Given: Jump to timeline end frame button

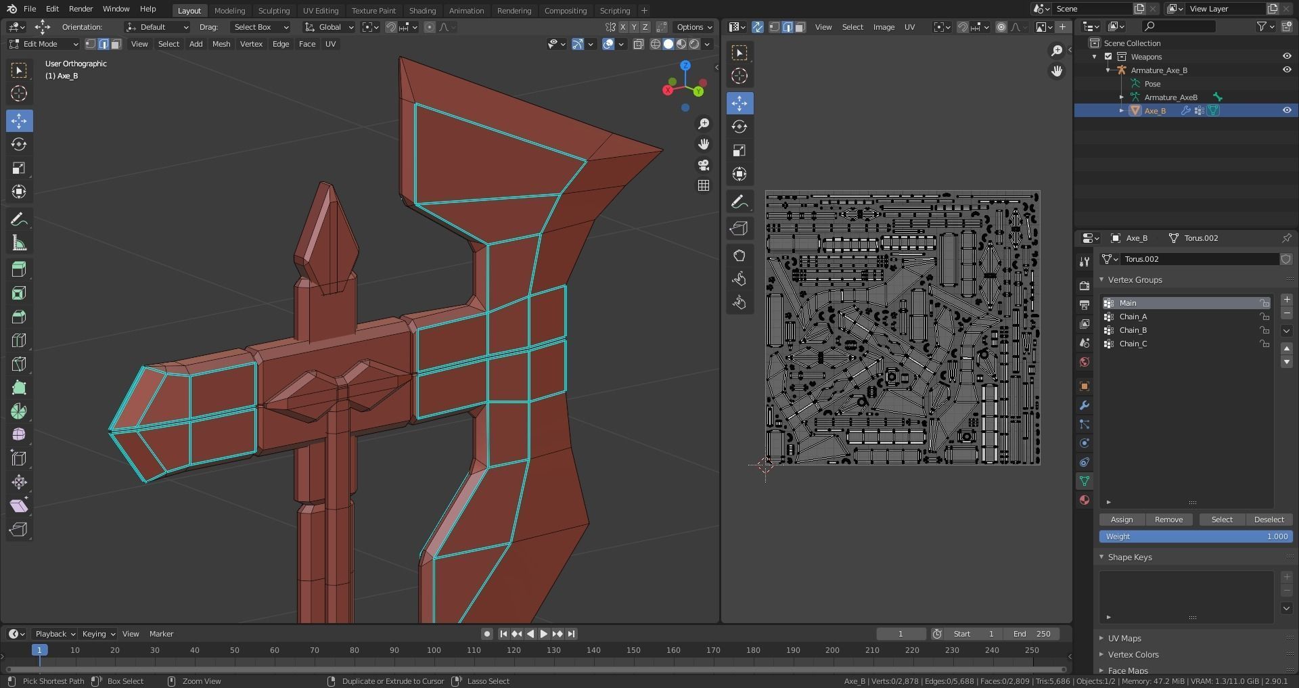Looking at the screenshot, I should (572, 634).
